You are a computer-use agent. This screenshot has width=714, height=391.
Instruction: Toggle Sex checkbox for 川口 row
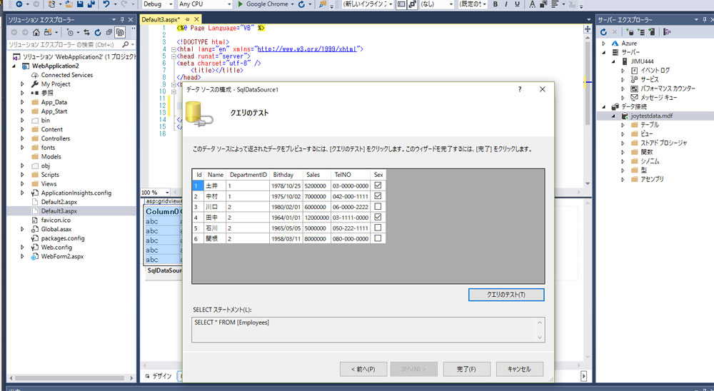378,207
